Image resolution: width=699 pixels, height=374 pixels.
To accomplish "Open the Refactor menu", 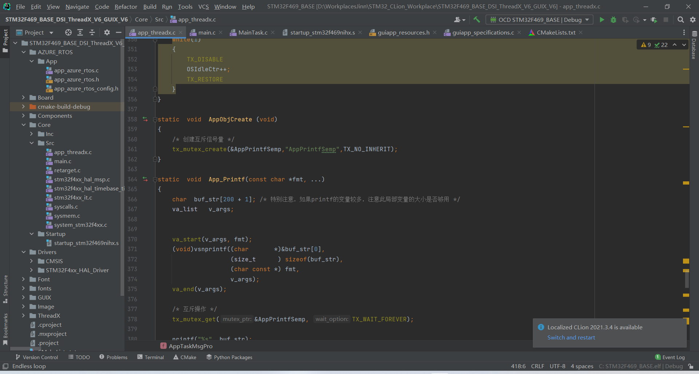I will click(x=126, y=7).
